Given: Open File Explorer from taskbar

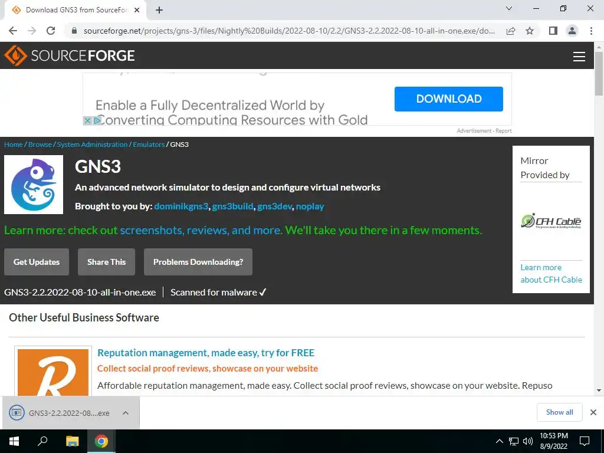Looking at the screenshot, I should point(72,441).
